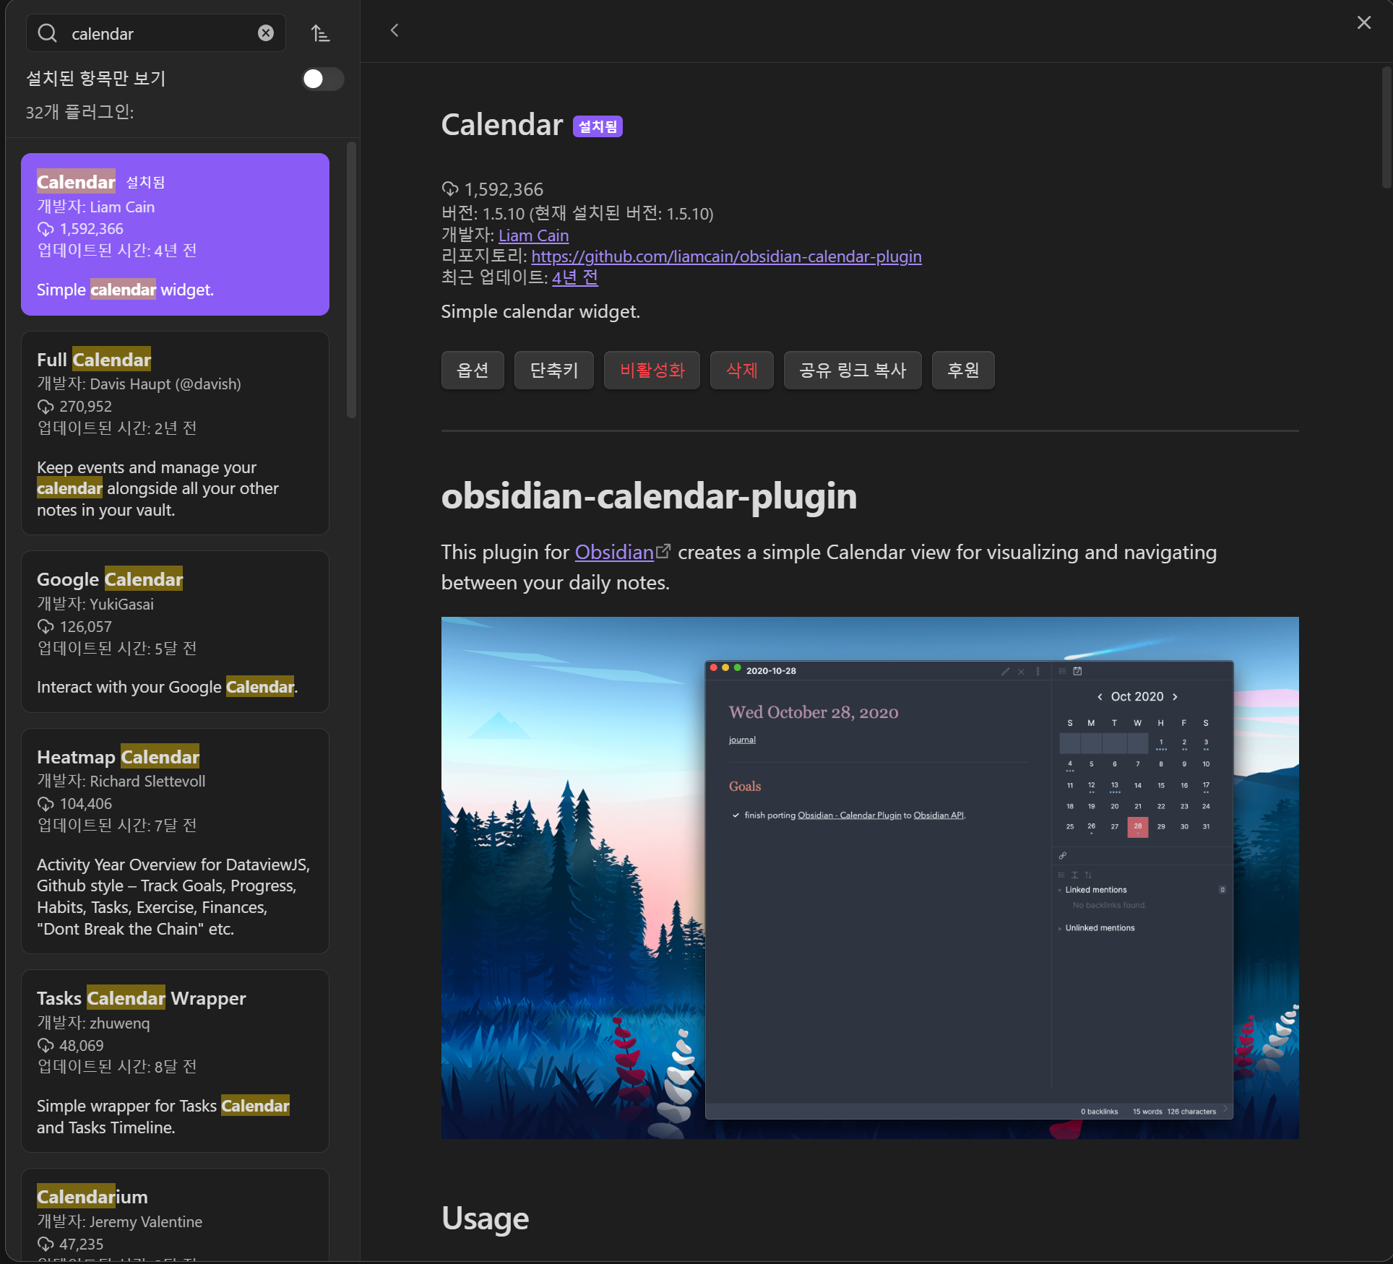Select the Full Calendar plugin card
This screenshot has width=1393, height=1264.
coord(175,433)
